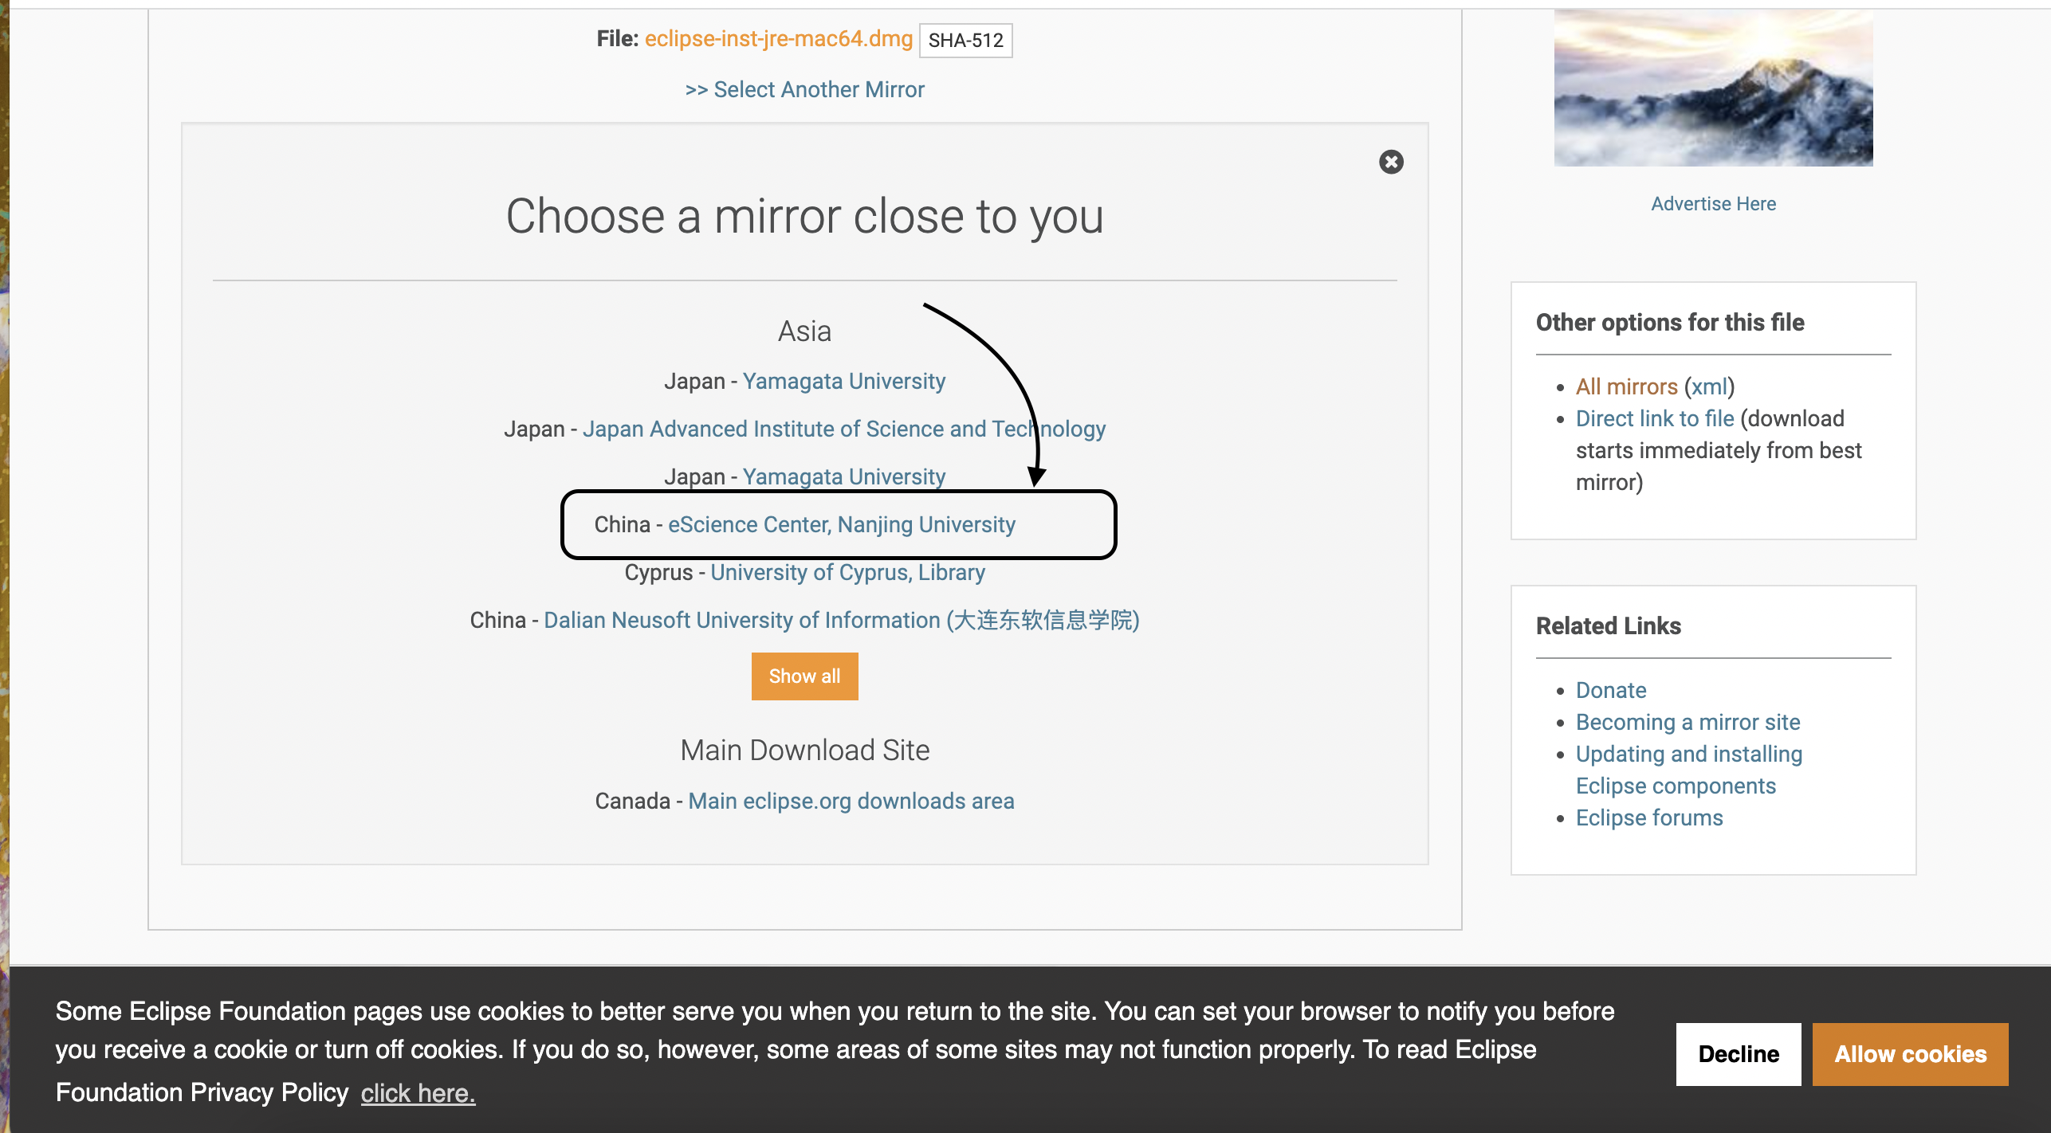Click the Main Download Site heading
The width and height of the screenshot is (2051, 1133).
804,751
